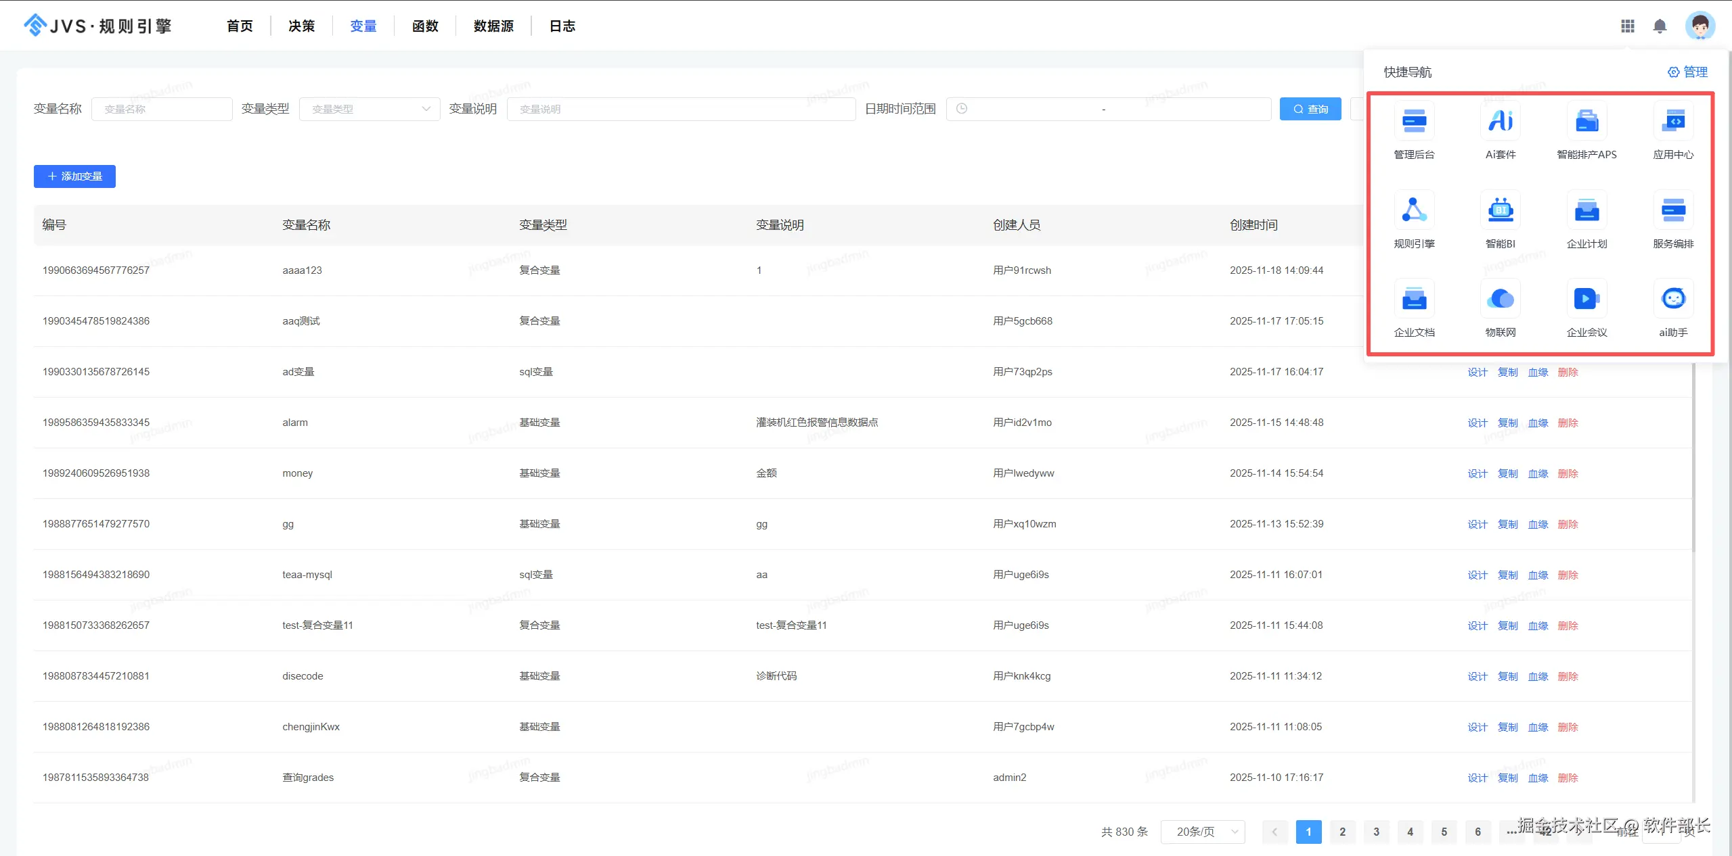
Task: Launch the ai助手 robot icon
Action: pyautogui.click(x=1673, y=300)
